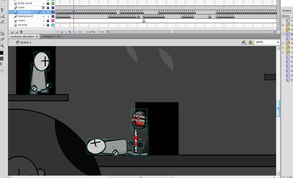The width and height of the screenshot is (293, 178).
Task: Click Edit Multiple Frames
Action: [70, 32]
